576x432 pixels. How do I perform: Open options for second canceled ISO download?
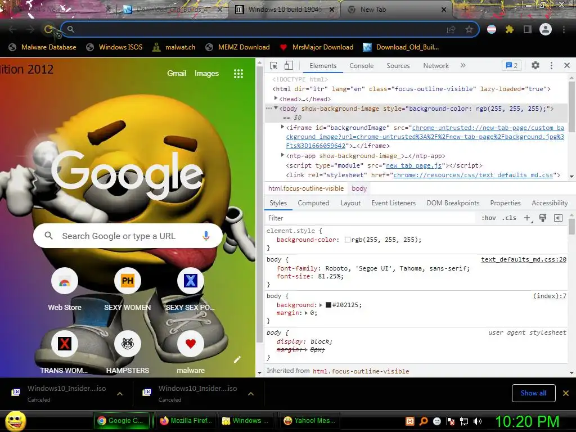coord(251,394)
